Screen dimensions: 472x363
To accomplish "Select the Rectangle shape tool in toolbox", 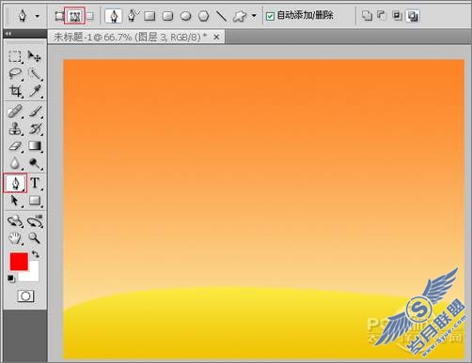I will pos(35,201).
